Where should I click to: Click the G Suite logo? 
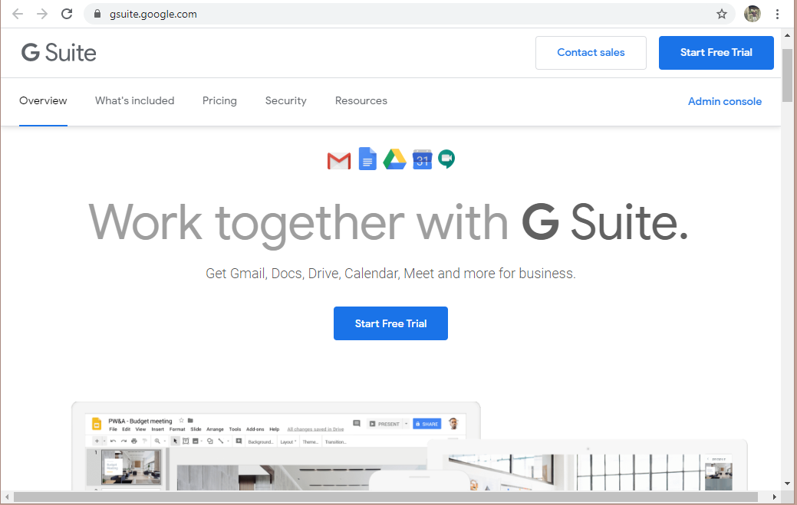pyautogui.click(x=58, y=52)
